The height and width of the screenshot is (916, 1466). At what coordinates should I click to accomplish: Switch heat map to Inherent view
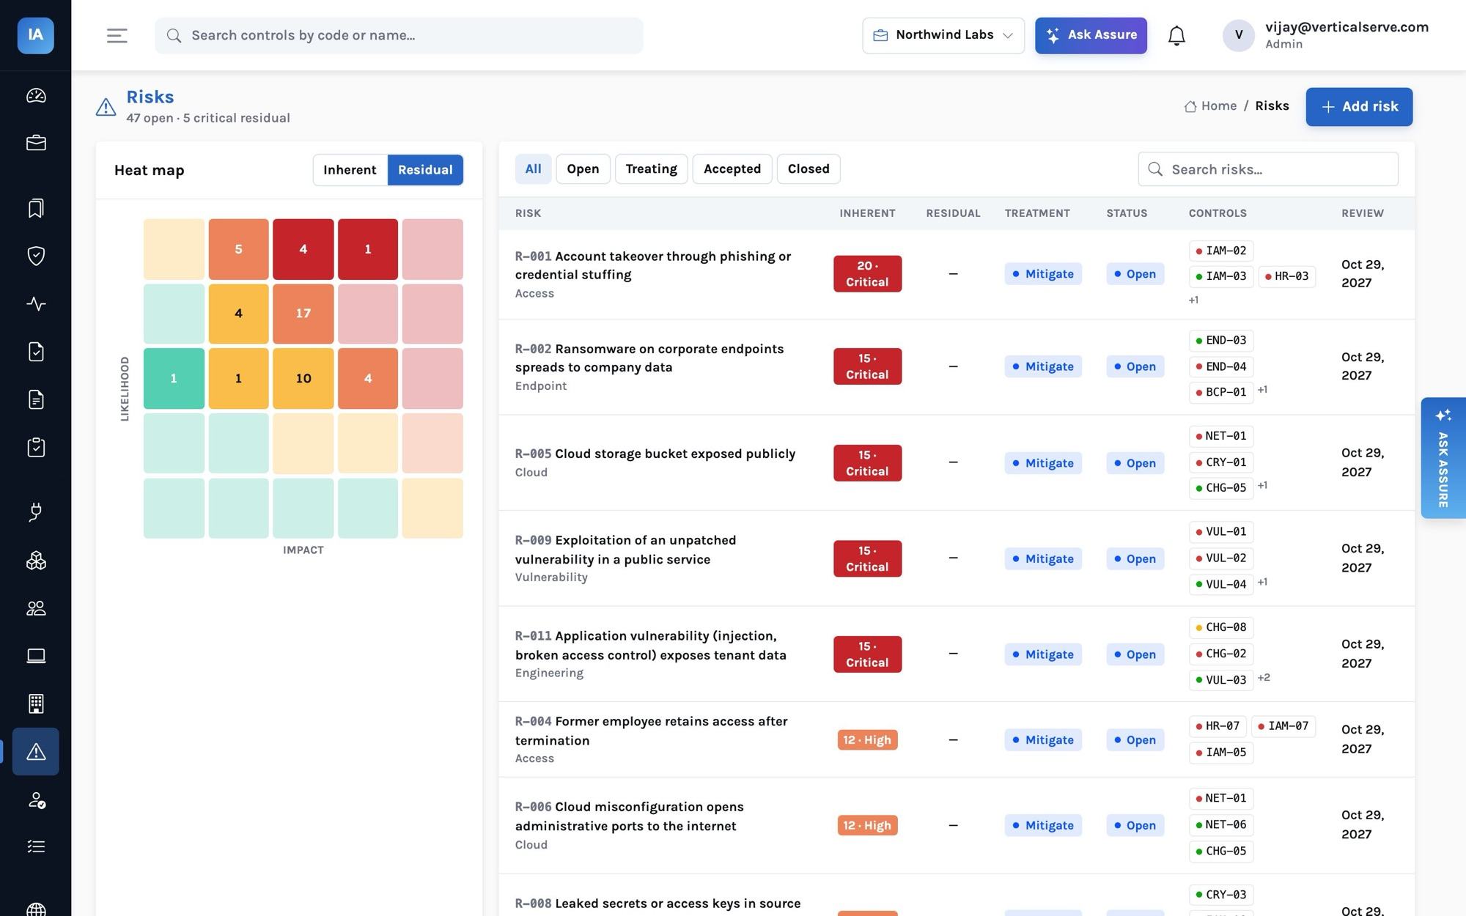(350, 170)
